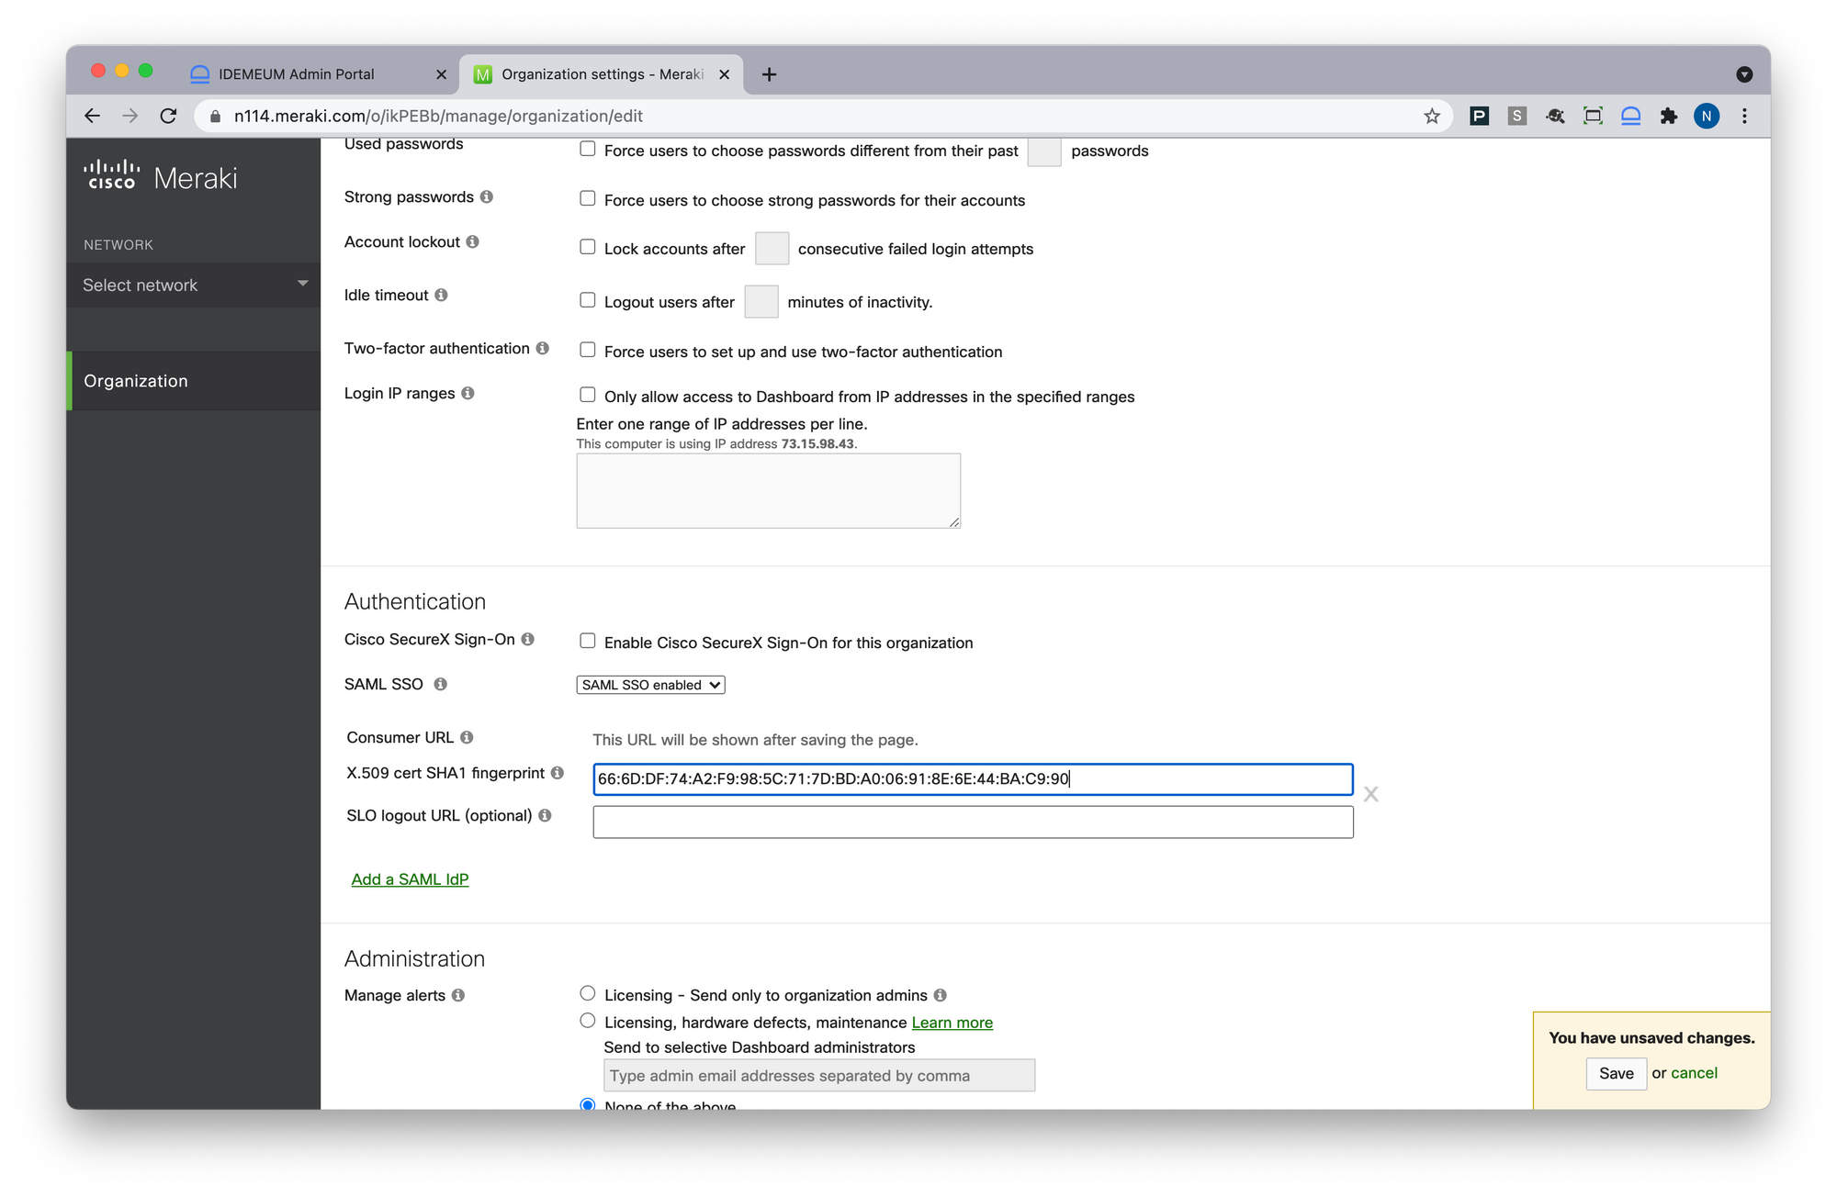Click the X.509 fingerprint input field
This screenshot has width=1837, height=1197.
point(973,779)
